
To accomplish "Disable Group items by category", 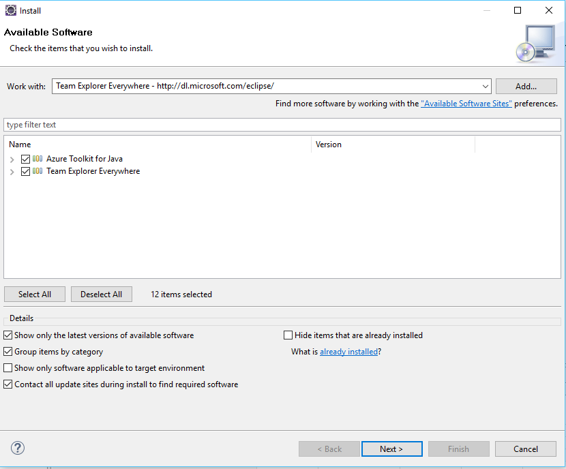I will pyautogui.click(x=8, y=352).
